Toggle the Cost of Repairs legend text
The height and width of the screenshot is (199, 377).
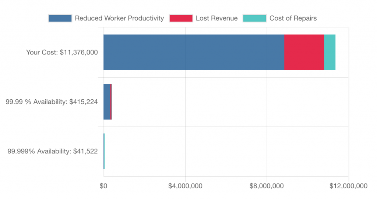[293, 18]
